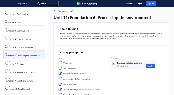
Task: Click the magnifier search icon
Action: (38, 4)
